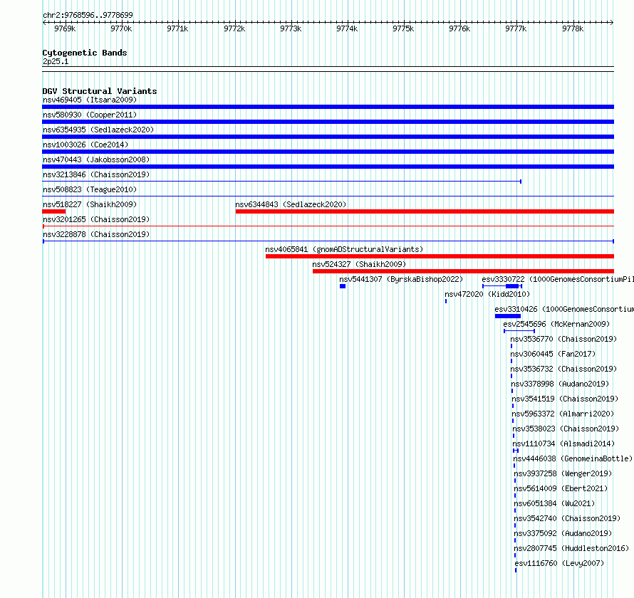This screenshot has height=598, width=634.
Task: Open nsv3378998 (Audano2019) label
Action: [560, 384]
